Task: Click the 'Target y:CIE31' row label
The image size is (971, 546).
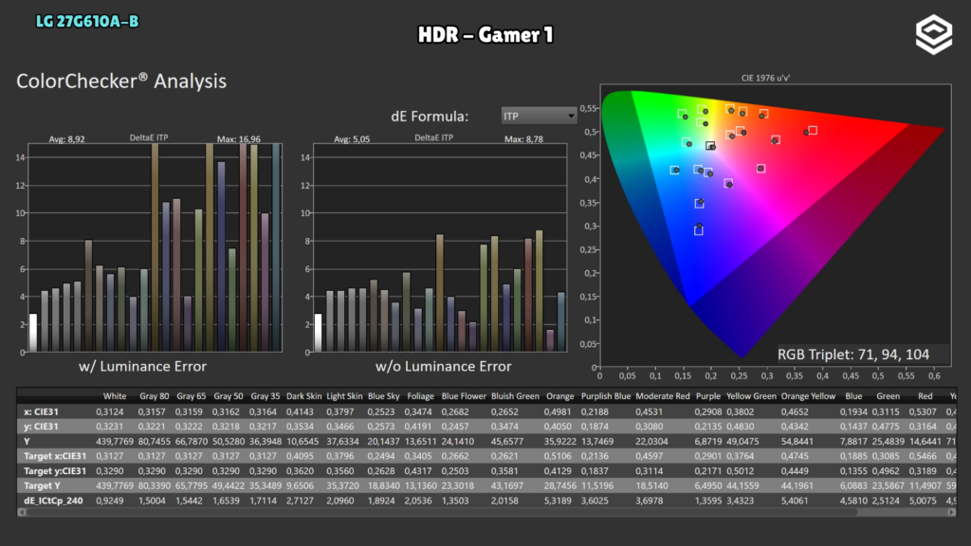Action: 55,471
